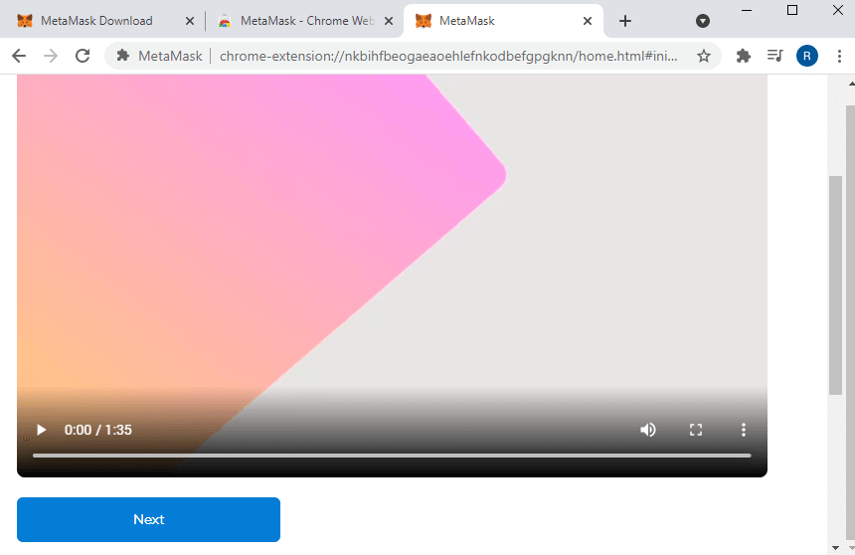Open the media controls icon
855x555 pixels.
[774, 56]
